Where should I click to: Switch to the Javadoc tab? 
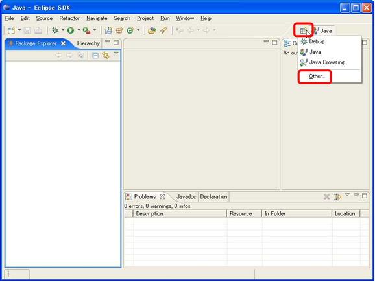click(x=186, y=196)
